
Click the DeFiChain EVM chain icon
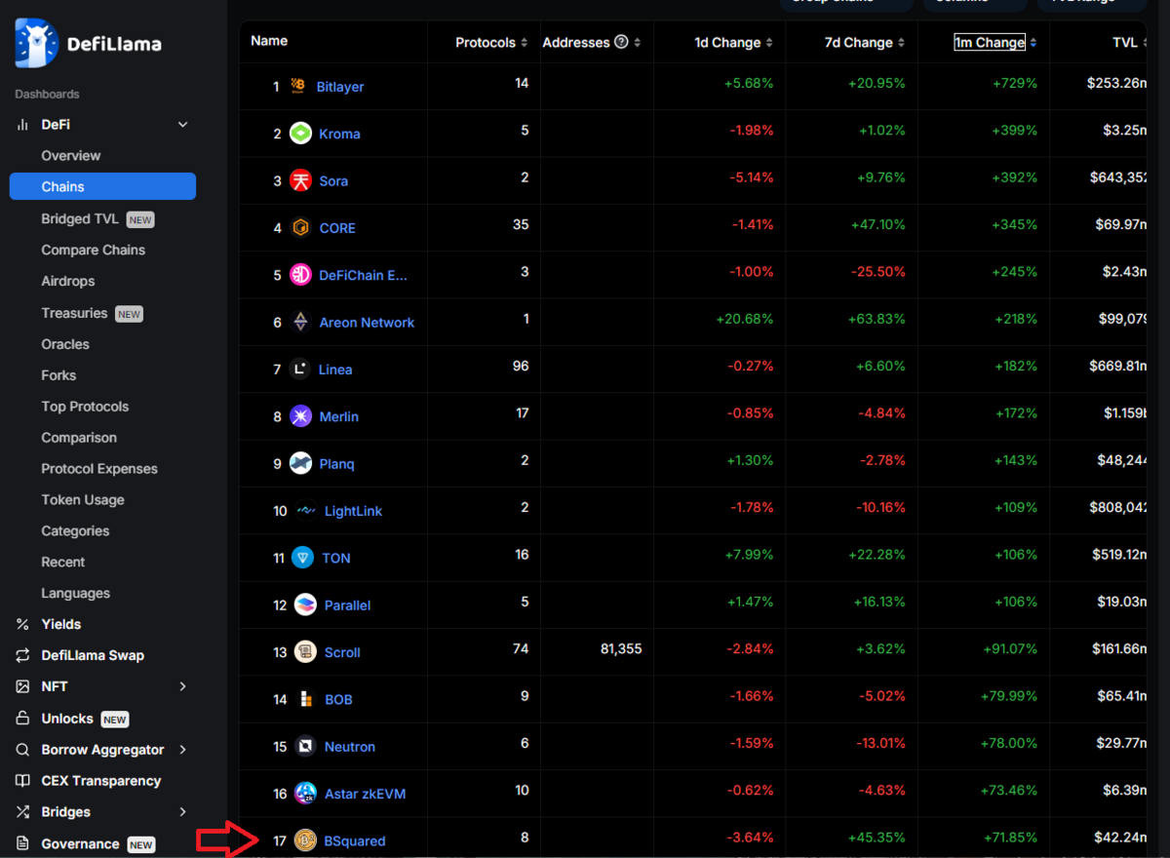pos(300,275)
